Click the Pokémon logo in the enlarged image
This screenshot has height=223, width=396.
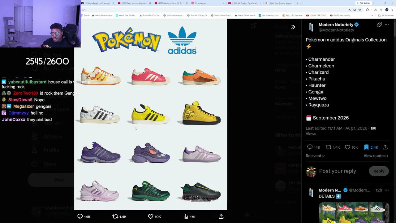click(127, 40)
